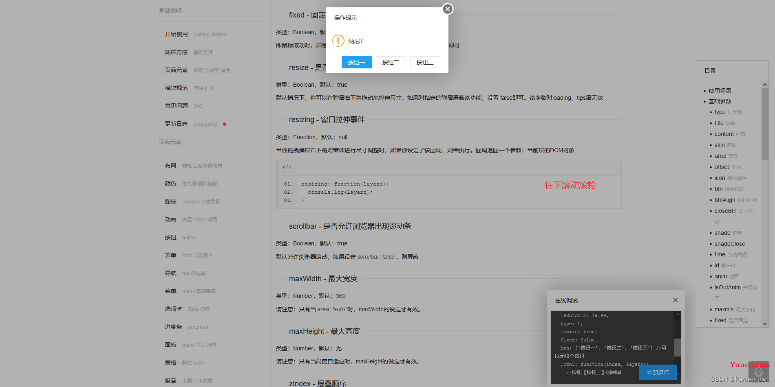Screen dimensions: 775x387
Task: Open 模块规范 menu item
Action: (190, 88)
